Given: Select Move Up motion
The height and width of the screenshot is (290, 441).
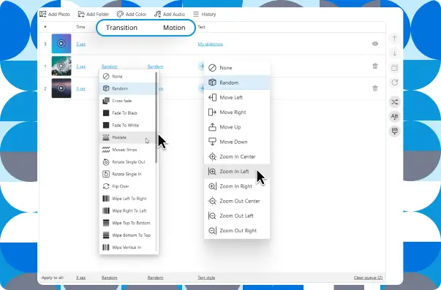Looking at the screenshot, I should click(x=237, y=127).
